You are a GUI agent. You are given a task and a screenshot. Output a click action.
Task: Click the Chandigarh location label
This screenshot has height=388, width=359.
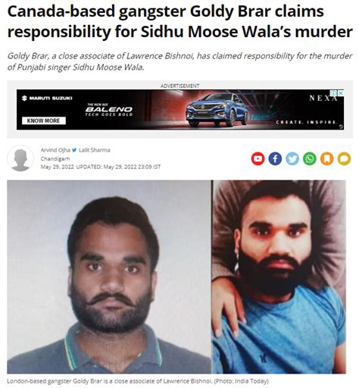55,158
